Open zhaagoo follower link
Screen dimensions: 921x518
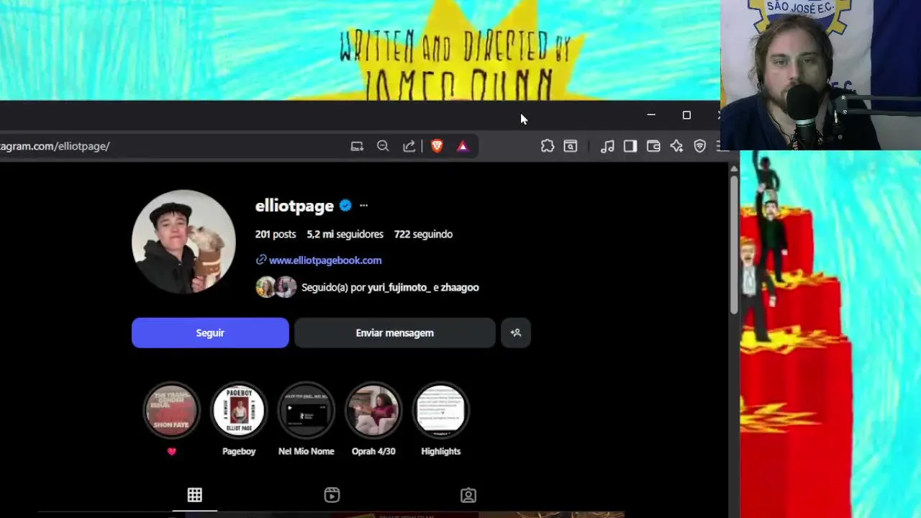tap(460, 288)
